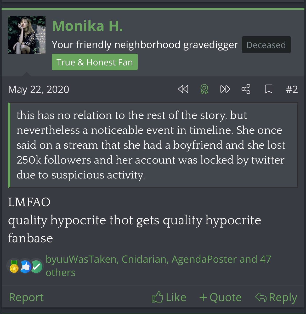
Task: Reply to Monika H.'s post
Action: pyautogui.click(x=276, y=298)
